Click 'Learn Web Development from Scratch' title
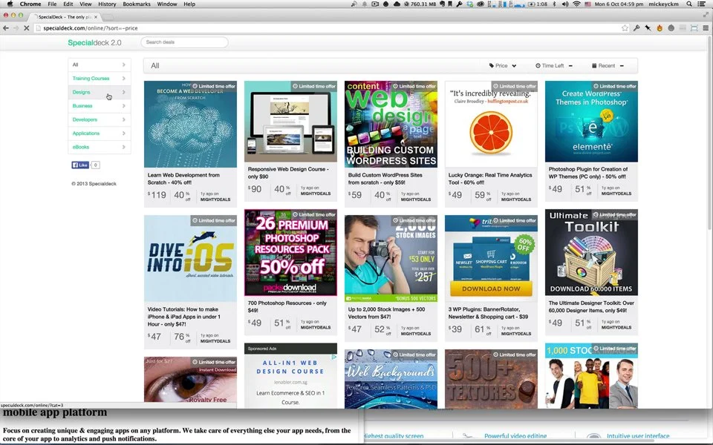The height and width of the screenshot is (445, 713). click(x=183, y=179)
